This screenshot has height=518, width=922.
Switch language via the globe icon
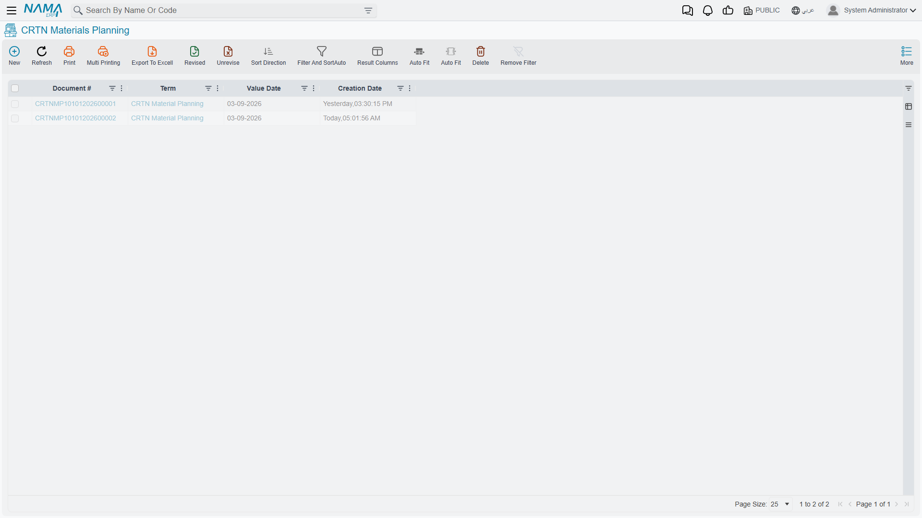pos(796,11)
